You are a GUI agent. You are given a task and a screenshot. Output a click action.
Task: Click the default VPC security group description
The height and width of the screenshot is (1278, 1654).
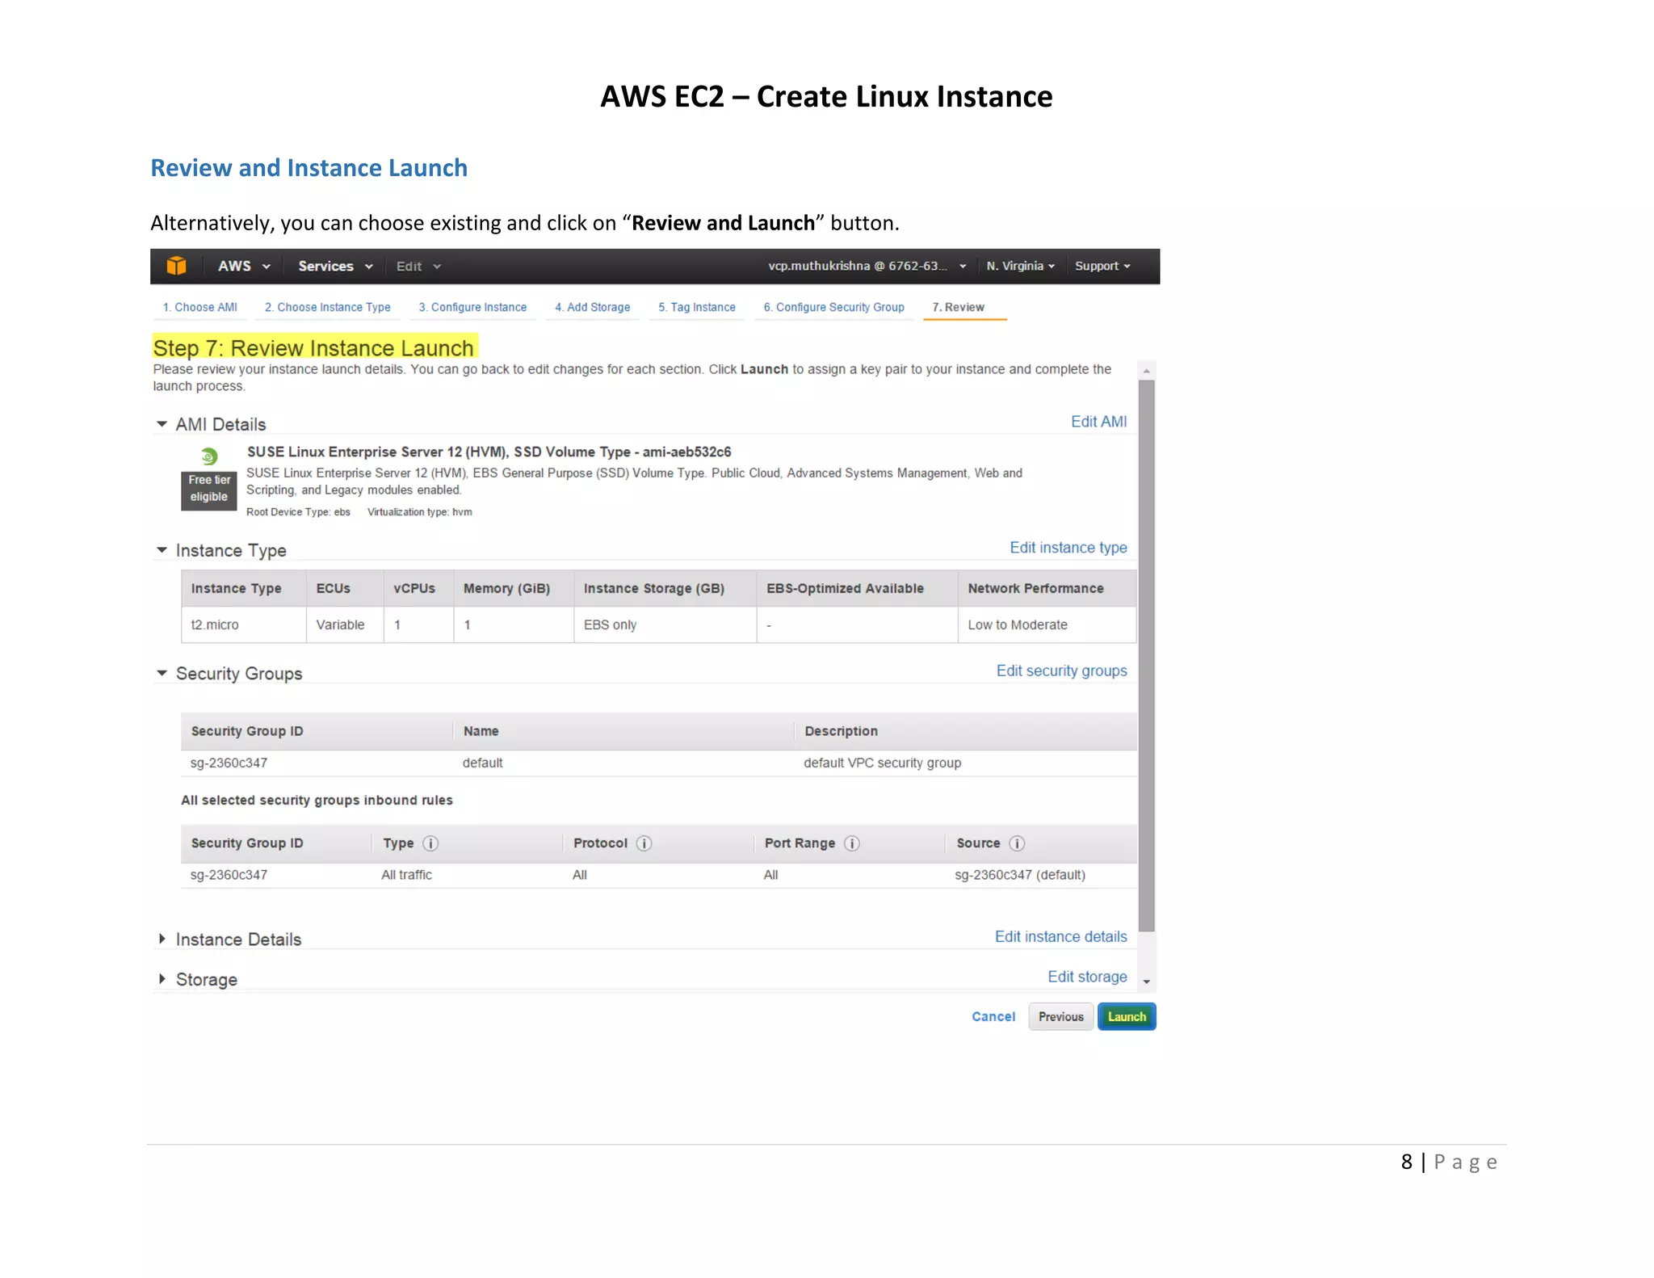coord(882,763)
